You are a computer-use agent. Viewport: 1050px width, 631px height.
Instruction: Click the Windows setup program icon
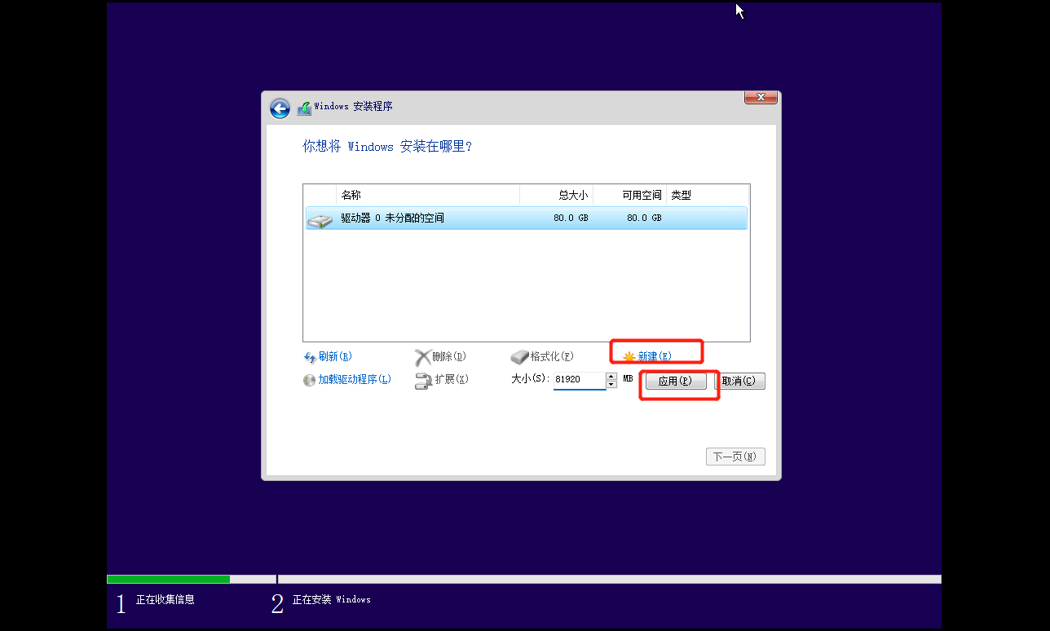pyautogui.click(x=303, y=108)
